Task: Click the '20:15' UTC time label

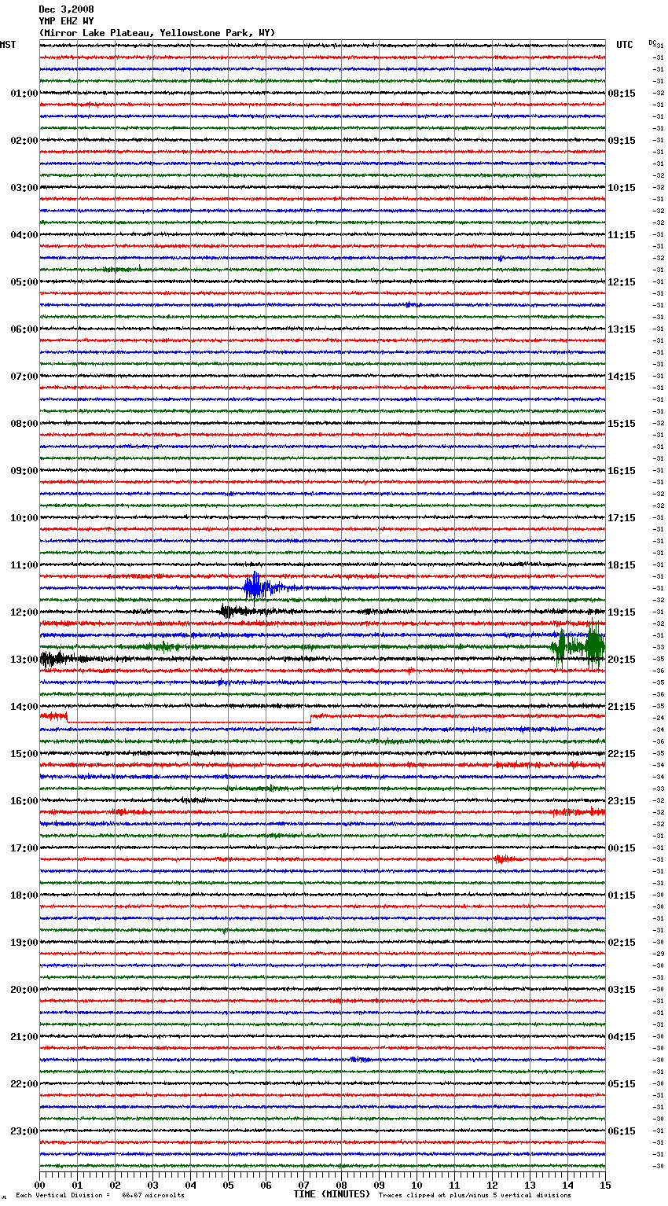Action: (622, 660)
